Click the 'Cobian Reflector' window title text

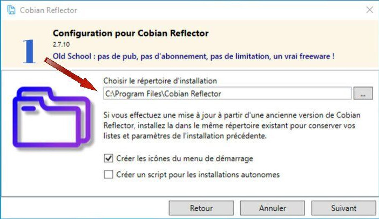point(49,10)
